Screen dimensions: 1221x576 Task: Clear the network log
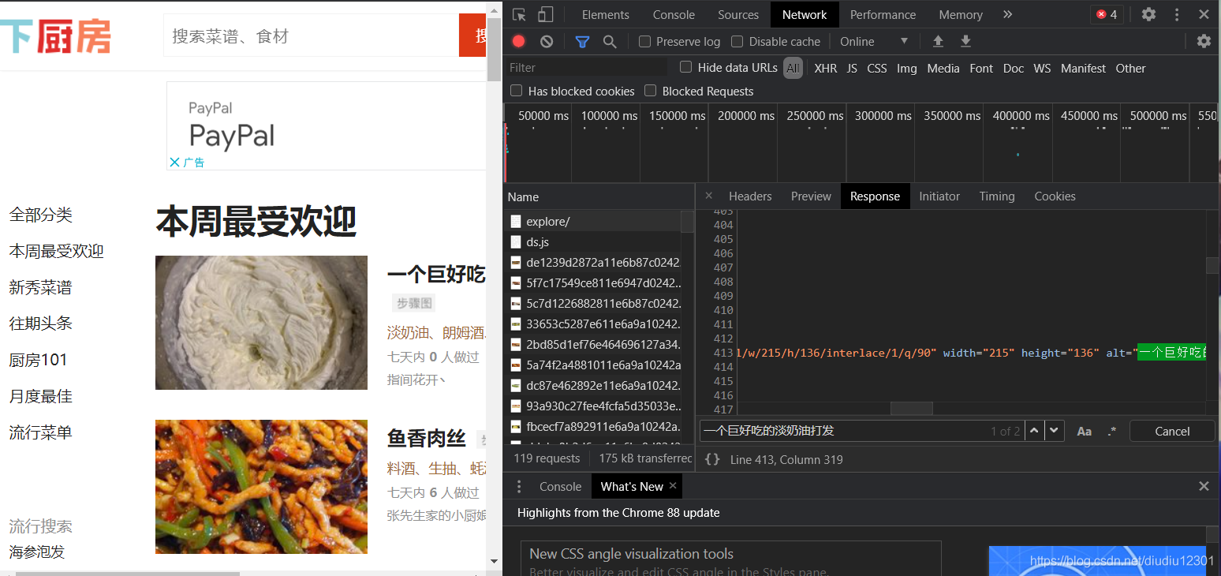[x=547, y=41]
